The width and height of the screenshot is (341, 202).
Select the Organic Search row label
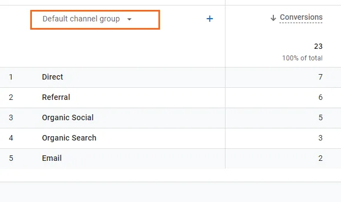69,138
